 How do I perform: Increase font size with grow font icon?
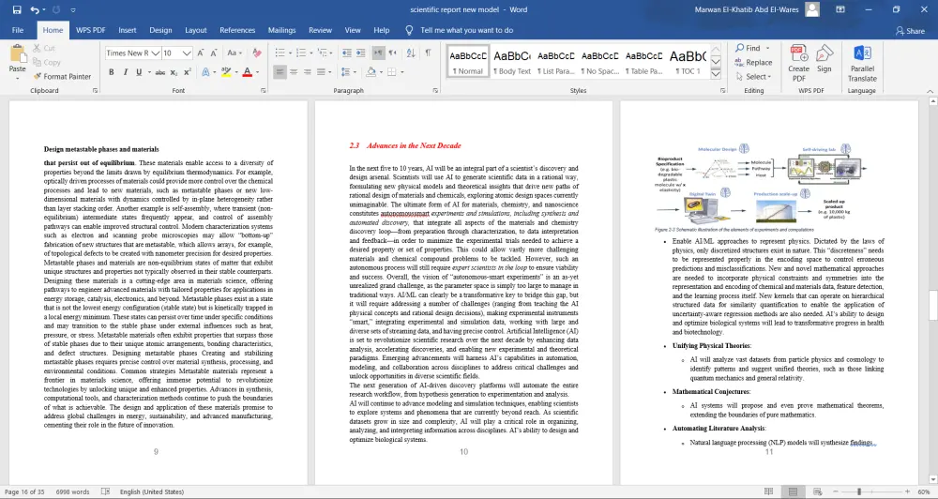pyautogui.click(x=201, y=53)
